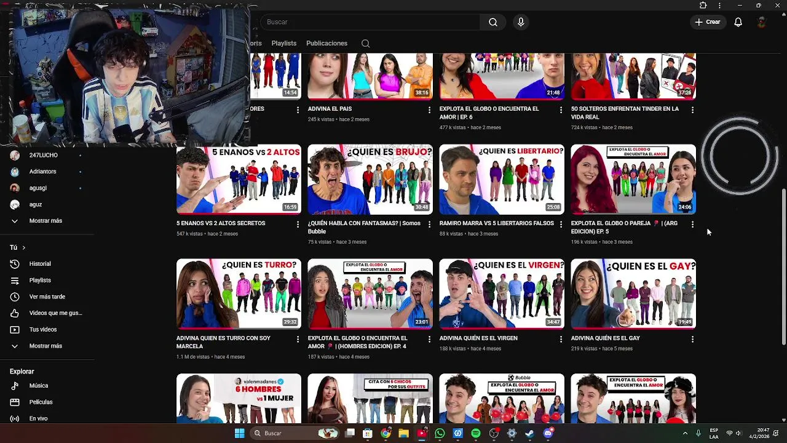
Task: Expand Mostrar más under Tus videos
Action: (46, 346)
